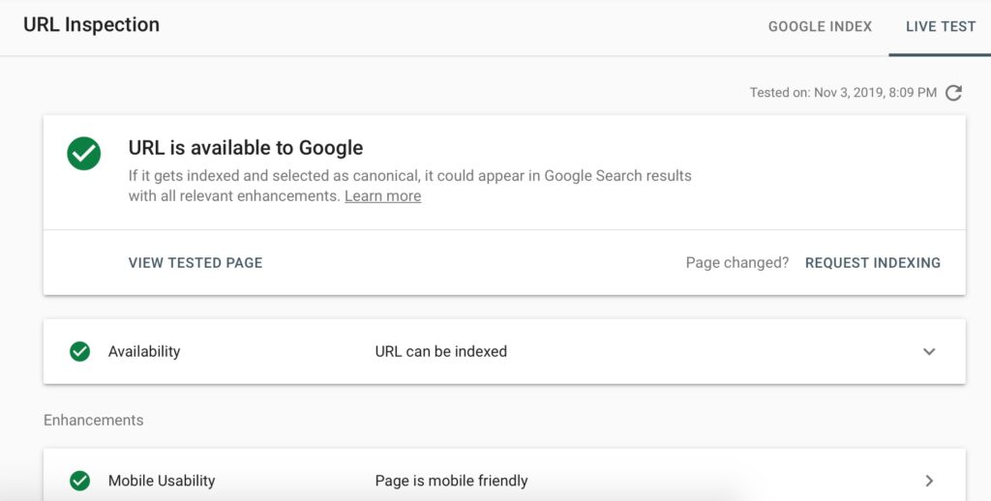Click the Availability row label
The height and width of the screenshot is (501, 991).
(x=144, y=351)
